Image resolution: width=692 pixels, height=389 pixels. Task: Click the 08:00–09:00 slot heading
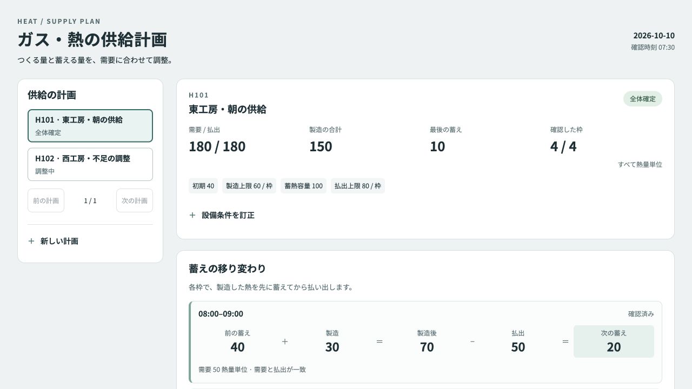tap(221, 314)
